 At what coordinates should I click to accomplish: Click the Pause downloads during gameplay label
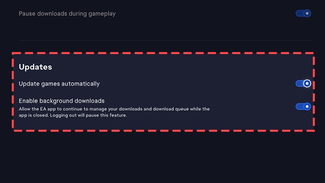[x=67, y=13]
